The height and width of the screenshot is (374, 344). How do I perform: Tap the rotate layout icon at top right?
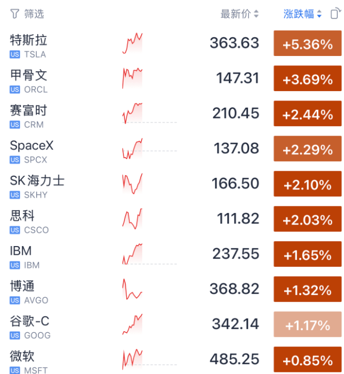(x=336, y=13)
